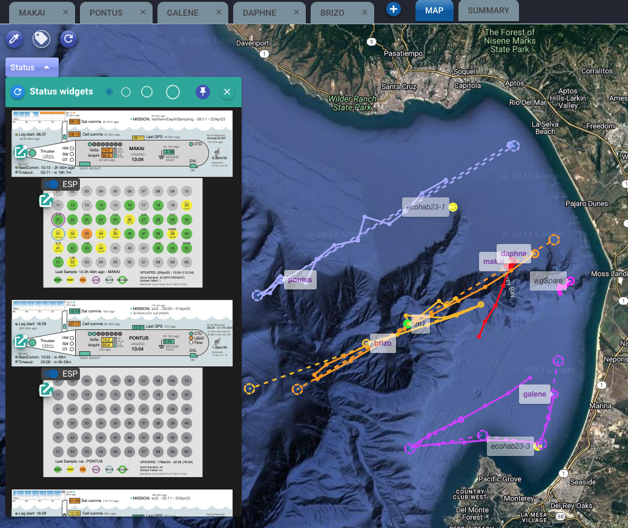Close the GALENE tab
This screenshot has width=628, height=528.
click(220, 12)
